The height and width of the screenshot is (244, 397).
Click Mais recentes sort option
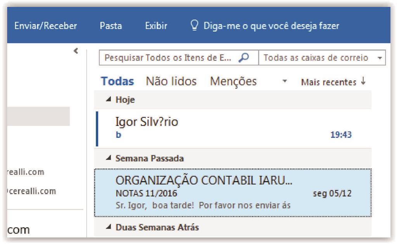(329, 82)
